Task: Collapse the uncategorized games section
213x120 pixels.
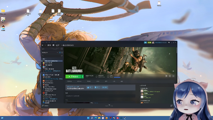Action: tap(42, 73)
